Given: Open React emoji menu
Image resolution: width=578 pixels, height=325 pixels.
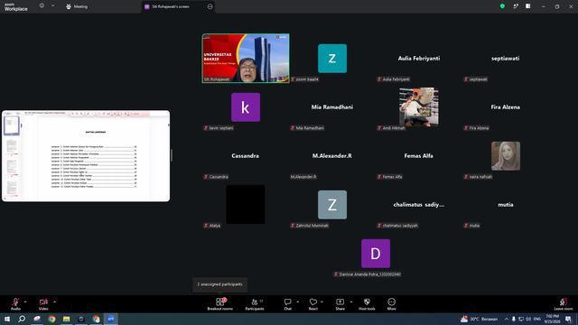Looking at the screenshot, I should click(x=313, y=304).
